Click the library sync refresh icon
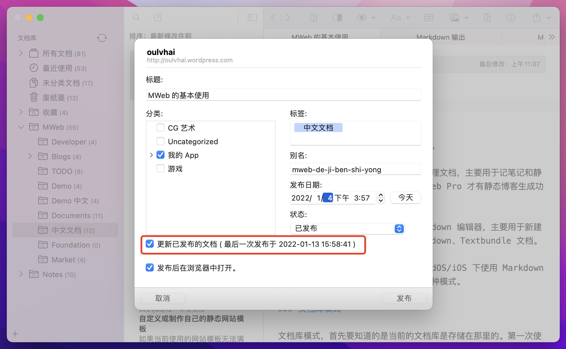566x349 pixels. pos(102,38)
